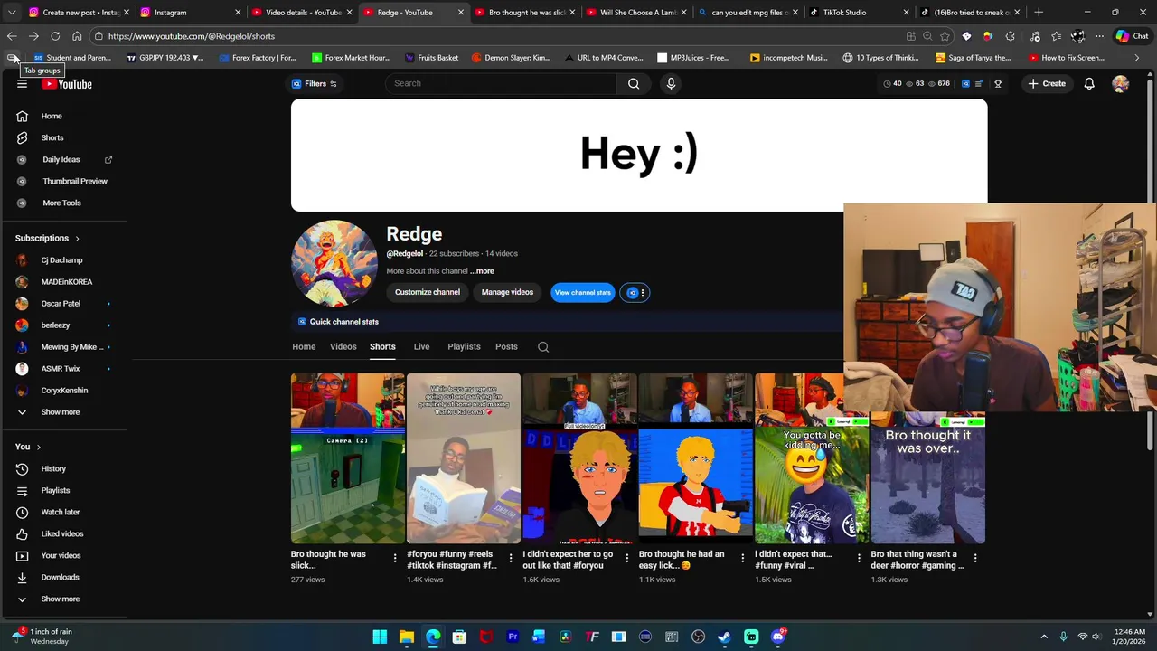
Task: Open Steam from the taskbar
Action: 724,637
